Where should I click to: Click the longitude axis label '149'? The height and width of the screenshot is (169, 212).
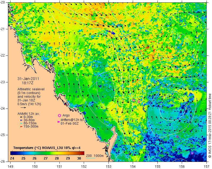pos(10,167)
